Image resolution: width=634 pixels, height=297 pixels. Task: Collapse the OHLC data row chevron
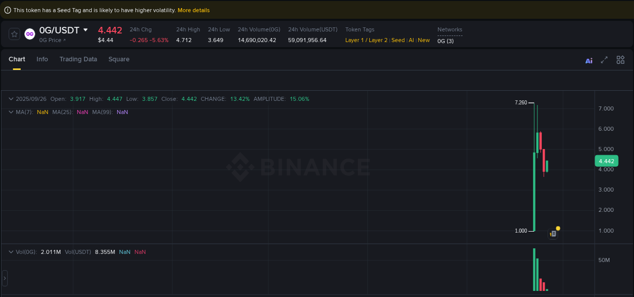[11, 99]
